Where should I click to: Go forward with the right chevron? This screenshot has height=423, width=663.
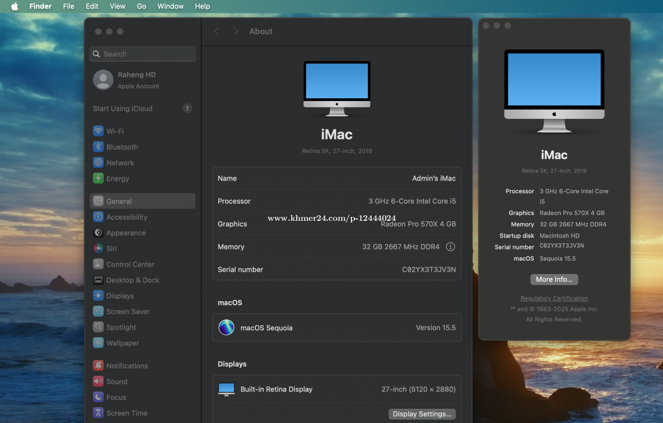[236, 31]
